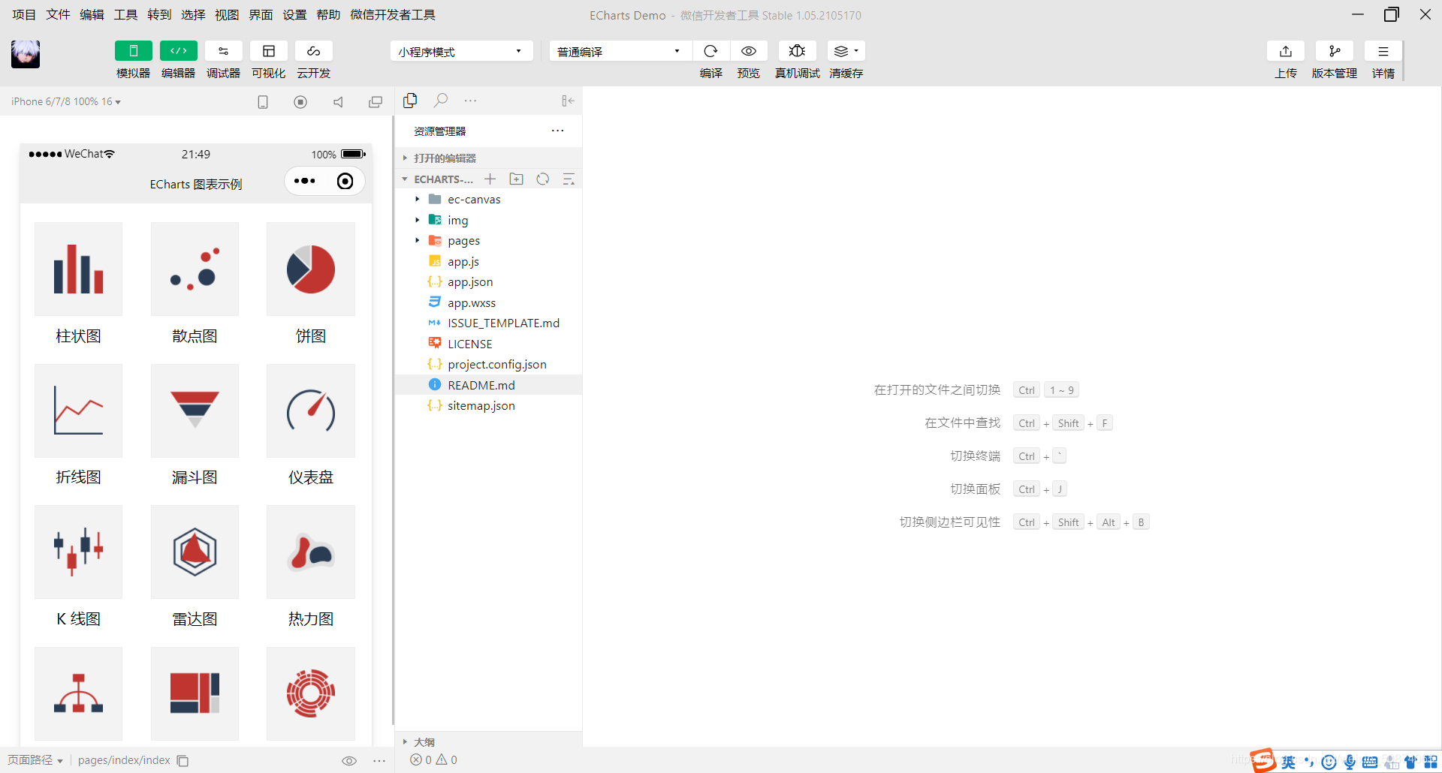
Task: Click the simulator record button icon
Action: point(300,102)
